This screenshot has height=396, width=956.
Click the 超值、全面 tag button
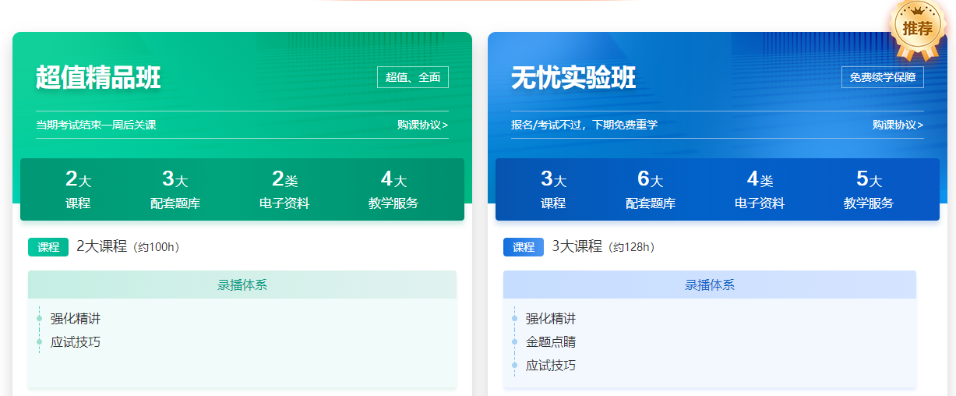point(413,77)
